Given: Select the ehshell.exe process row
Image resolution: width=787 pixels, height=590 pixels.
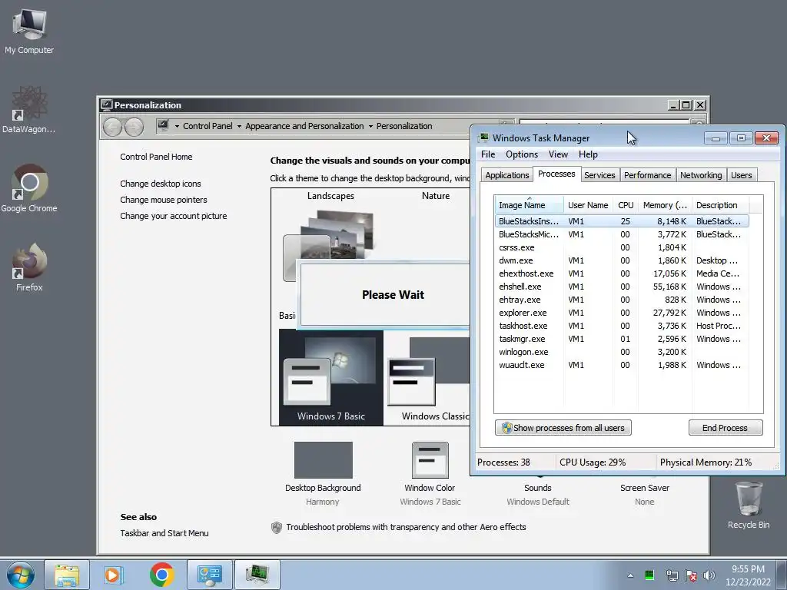Looking at the screenshot, I should [621, 287].
